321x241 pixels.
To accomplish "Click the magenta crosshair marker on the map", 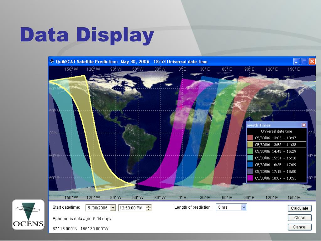I will (182, 107).
